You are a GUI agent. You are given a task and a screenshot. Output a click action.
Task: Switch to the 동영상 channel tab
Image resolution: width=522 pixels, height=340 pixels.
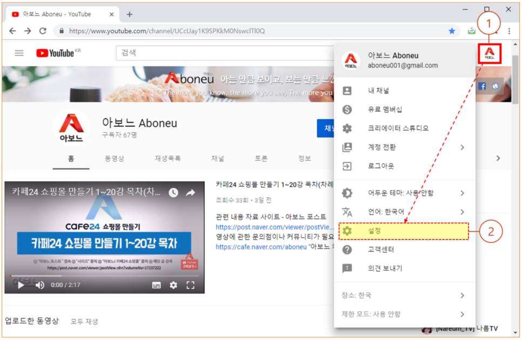(114, 159)
